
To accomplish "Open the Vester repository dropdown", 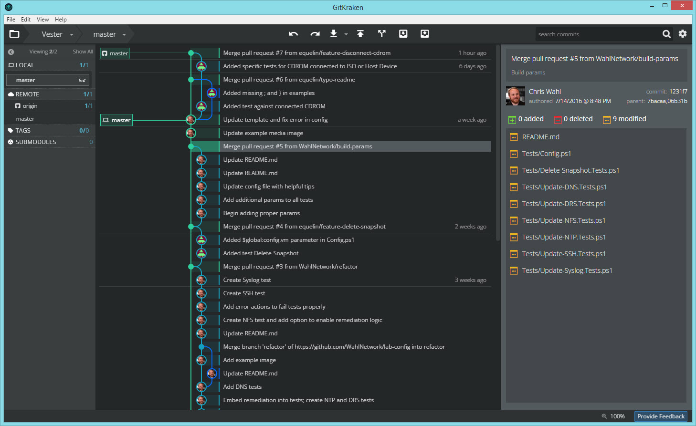I will coord(72,34).
